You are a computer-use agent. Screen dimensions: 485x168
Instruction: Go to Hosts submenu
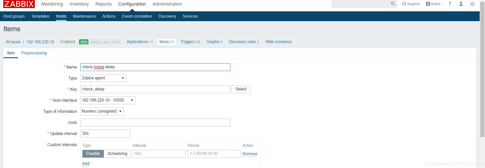(61, 16)
